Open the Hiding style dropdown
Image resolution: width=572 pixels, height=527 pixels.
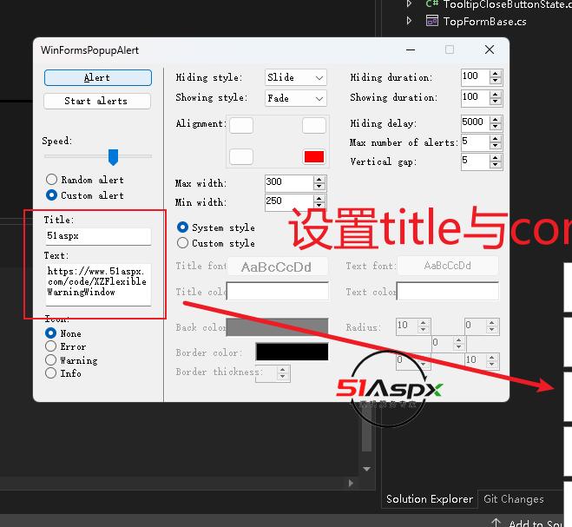point(295,77)
